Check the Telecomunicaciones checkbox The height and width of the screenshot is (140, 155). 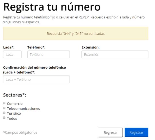point(4,108)
